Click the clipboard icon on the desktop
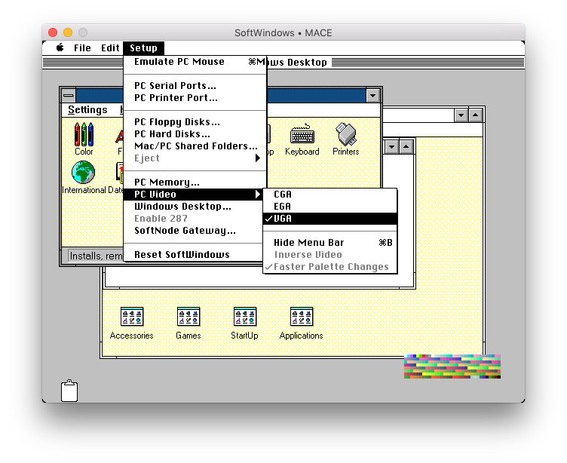Viewport: 567px width, 463px height. click(69, 391)
